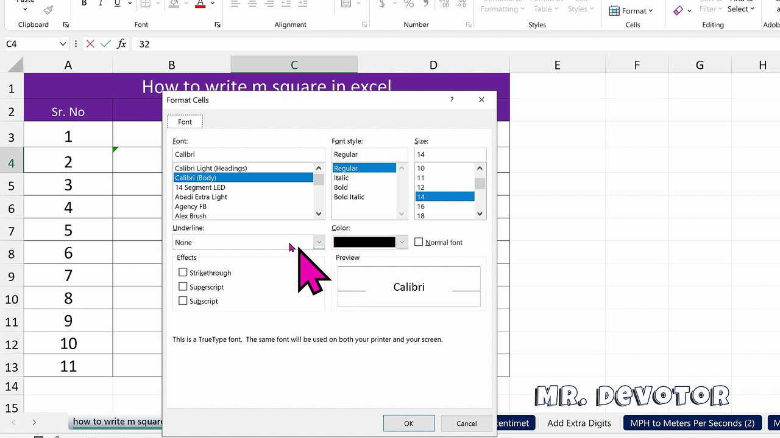Cancel formula bar entry with X icon
The width and height of the screenshot is (780, 438).
[90, 44]
